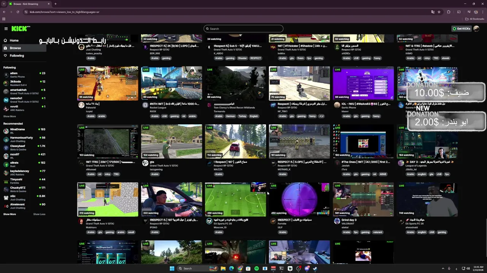Click the browser back arrow
This screenshot has height=273, width=487.
[x=4, y=12]
